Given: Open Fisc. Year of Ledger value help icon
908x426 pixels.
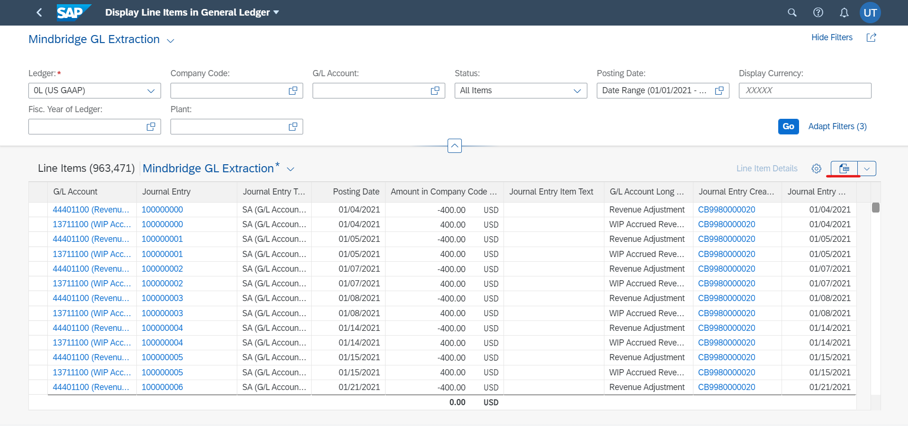Looking at the screenshot, I should 151,126.
